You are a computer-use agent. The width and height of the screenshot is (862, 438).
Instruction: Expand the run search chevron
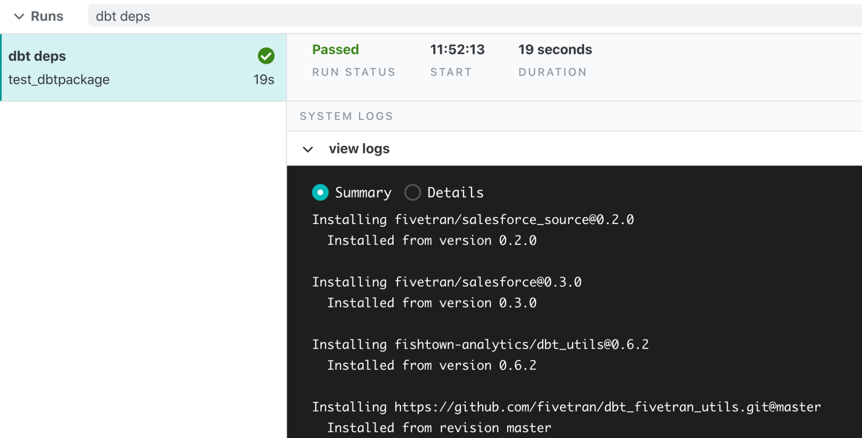click(19, 16)
